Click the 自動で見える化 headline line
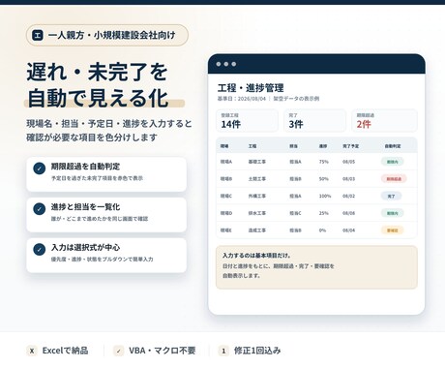 [98, 98]
